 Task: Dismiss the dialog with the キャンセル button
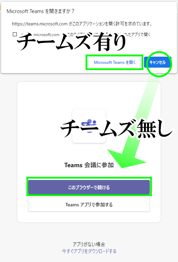click(157, 62)
